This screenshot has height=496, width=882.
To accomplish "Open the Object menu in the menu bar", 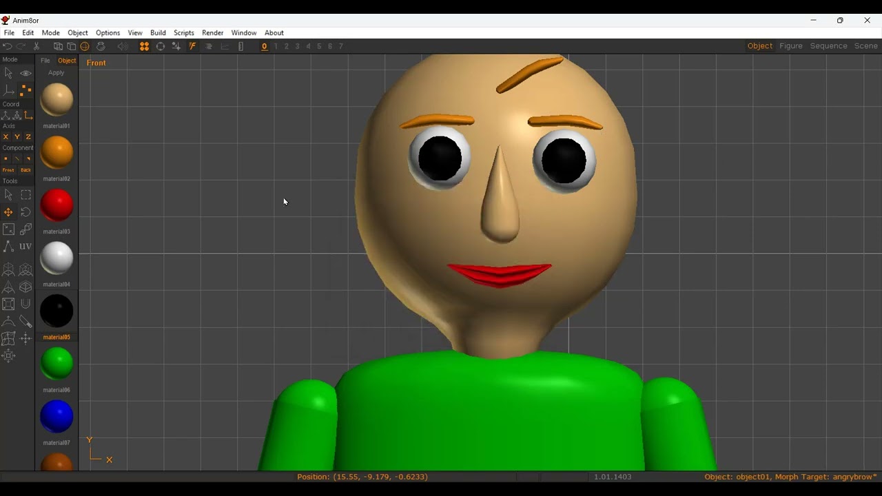I will (78, 32).
